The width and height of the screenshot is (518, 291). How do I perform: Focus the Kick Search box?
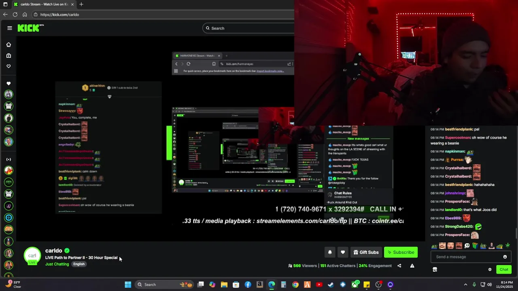tap(248, 28)
